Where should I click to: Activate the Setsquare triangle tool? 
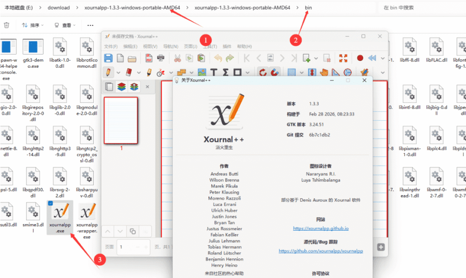click(335, 72)
